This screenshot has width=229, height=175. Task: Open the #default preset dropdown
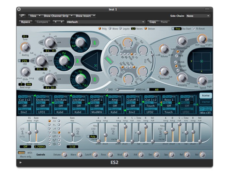pyautogui.click(x=105, y=22)
